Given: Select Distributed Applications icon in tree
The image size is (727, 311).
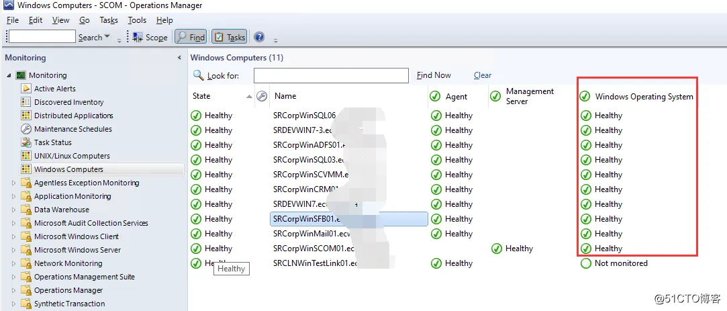Looking at the screenshot, I should tap(26, 116).
